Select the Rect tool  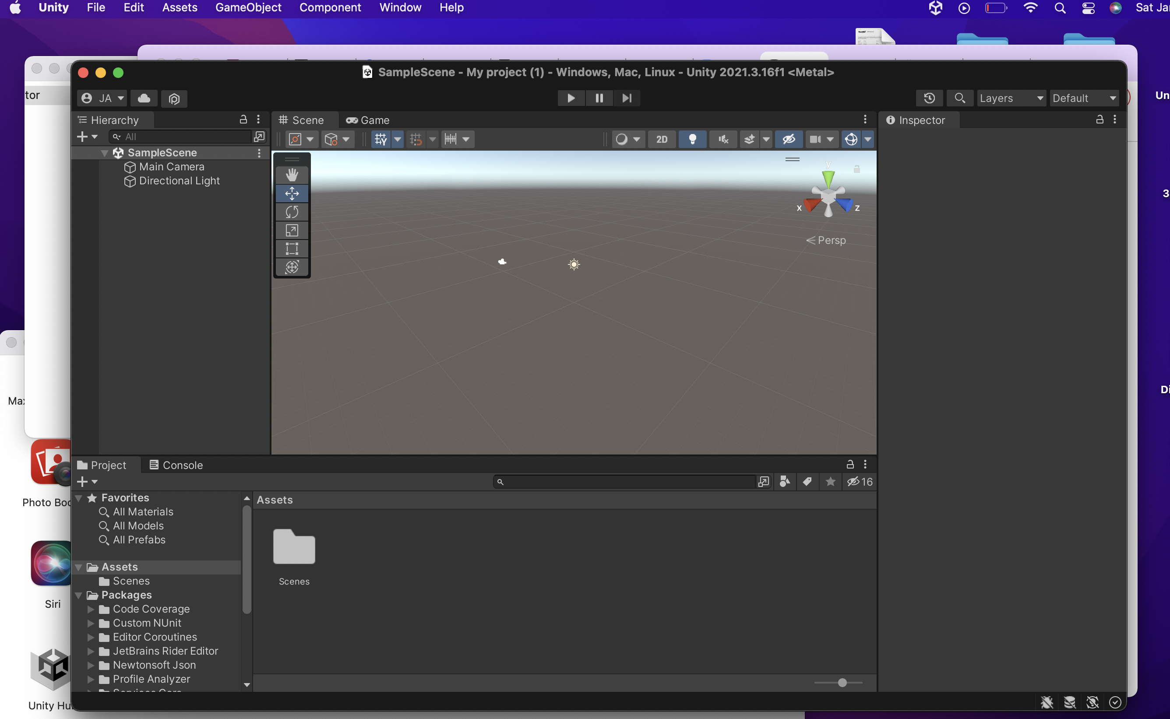point(292,249)
